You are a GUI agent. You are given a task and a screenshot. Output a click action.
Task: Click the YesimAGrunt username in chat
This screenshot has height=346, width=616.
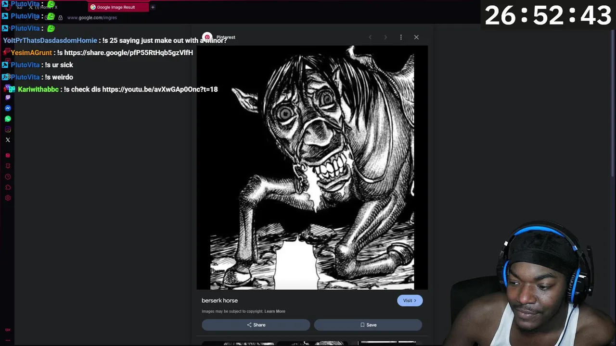click(31, 53)
